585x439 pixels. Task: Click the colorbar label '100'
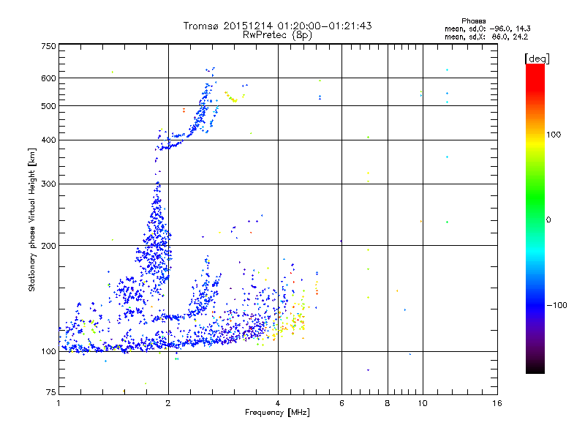(x=554, y=135)
